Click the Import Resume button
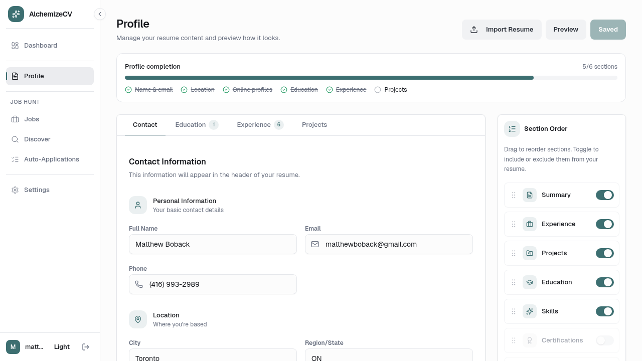The image size is (642, 361). click(502, 30)
